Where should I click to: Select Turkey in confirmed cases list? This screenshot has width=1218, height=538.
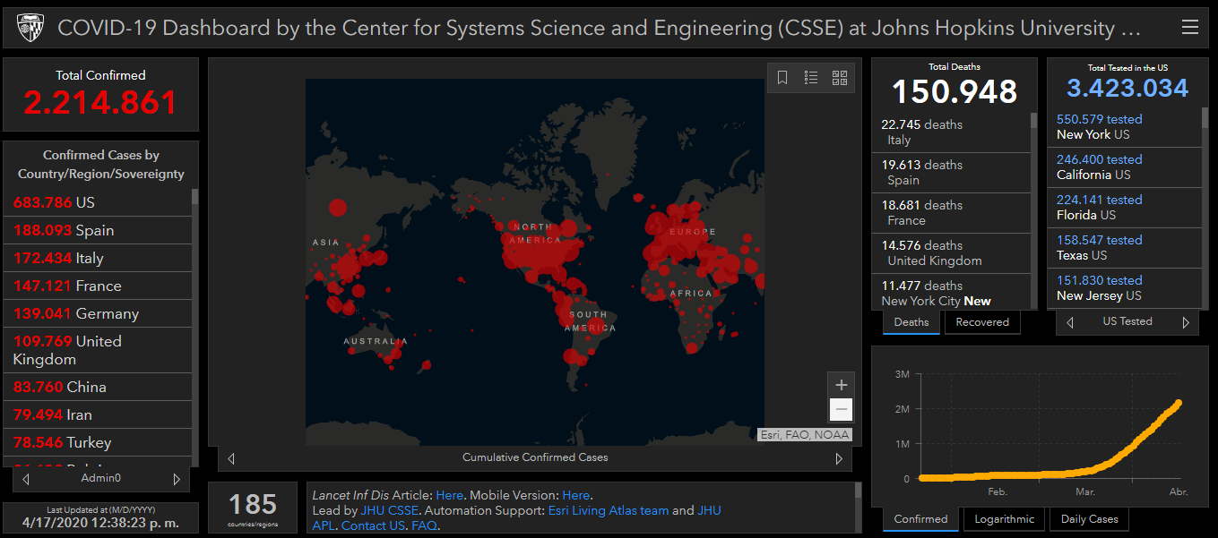coord(98,442)
